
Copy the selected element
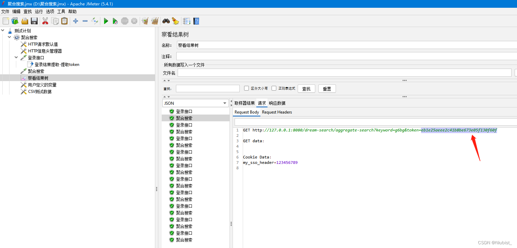click(55, 21)
